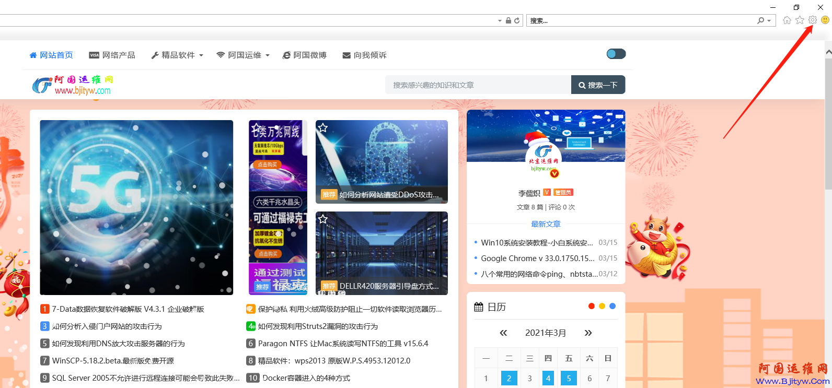Open the Favorites star icon
The height and width of the screenshot is (388, 832).
(x=800, y=20)
